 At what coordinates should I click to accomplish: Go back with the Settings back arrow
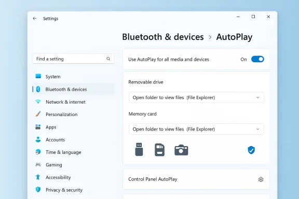(34, 19)
